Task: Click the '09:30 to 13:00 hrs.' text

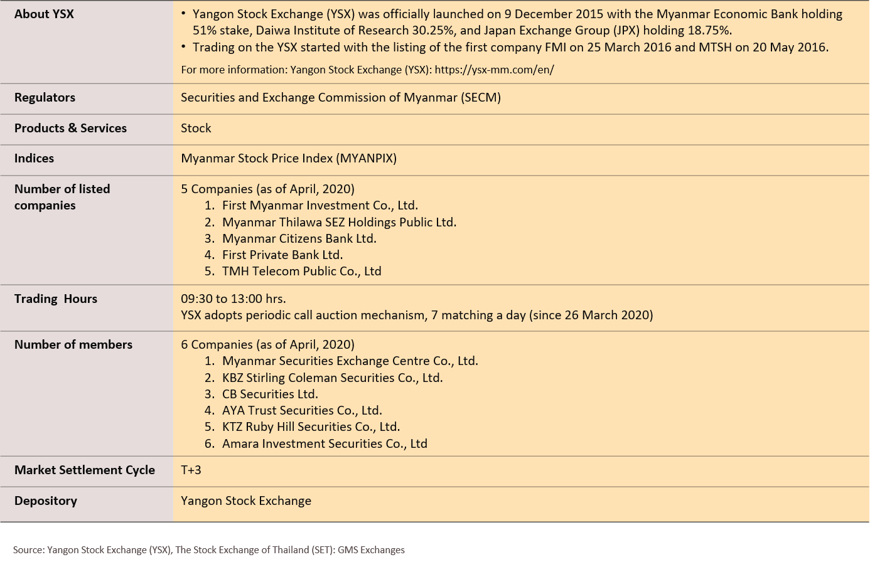Action: (x=233, y=299)
